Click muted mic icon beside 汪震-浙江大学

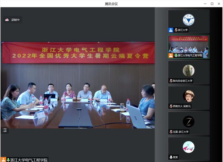coord(171,132)
